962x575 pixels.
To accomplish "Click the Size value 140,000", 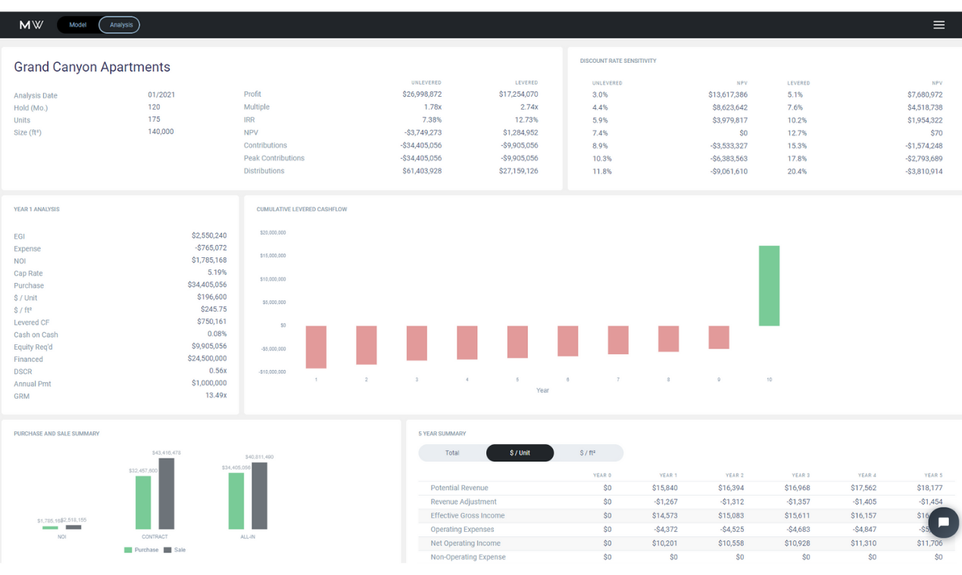I will click(161, 132).
